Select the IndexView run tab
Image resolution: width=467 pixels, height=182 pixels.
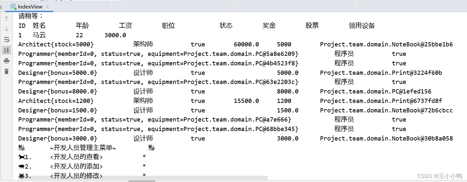pyautogui.click(x=29, y=7)
